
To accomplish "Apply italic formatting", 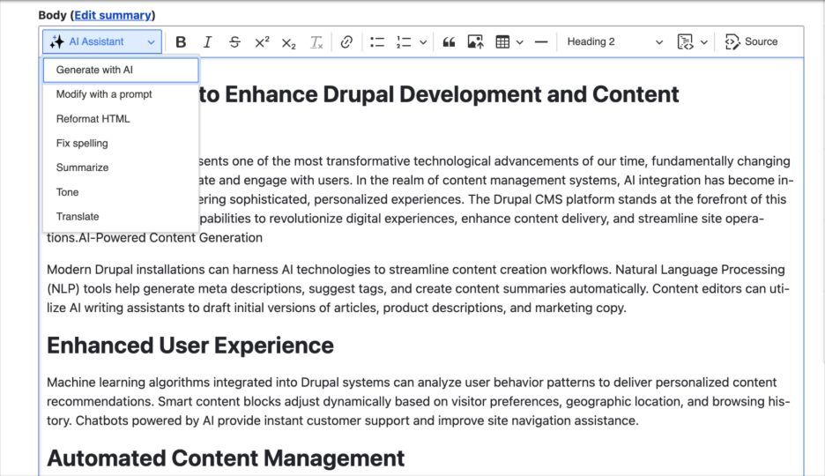I will pos(207,41).
